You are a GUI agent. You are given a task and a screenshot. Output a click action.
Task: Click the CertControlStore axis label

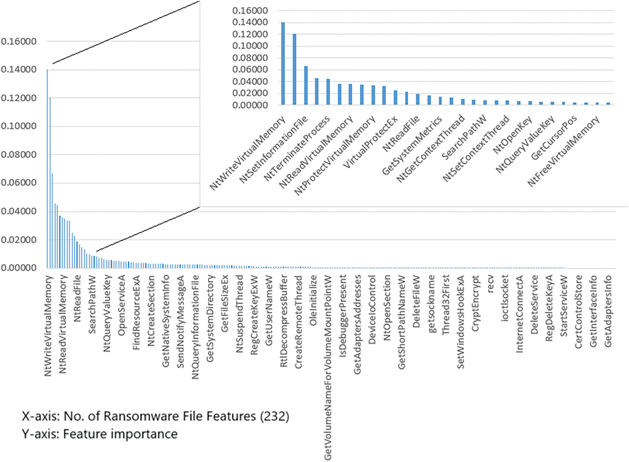coord(578,312)
